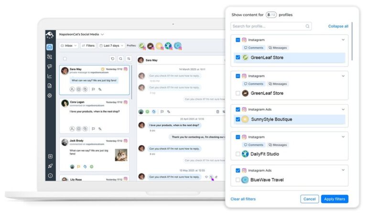Uncheck the selected GreenLeaf Store profile
The width and height of the screenshot is (367, 217).
tap(238, 57)
